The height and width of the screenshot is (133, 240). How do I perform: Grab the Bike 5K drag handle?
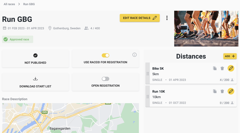(148, 74)
